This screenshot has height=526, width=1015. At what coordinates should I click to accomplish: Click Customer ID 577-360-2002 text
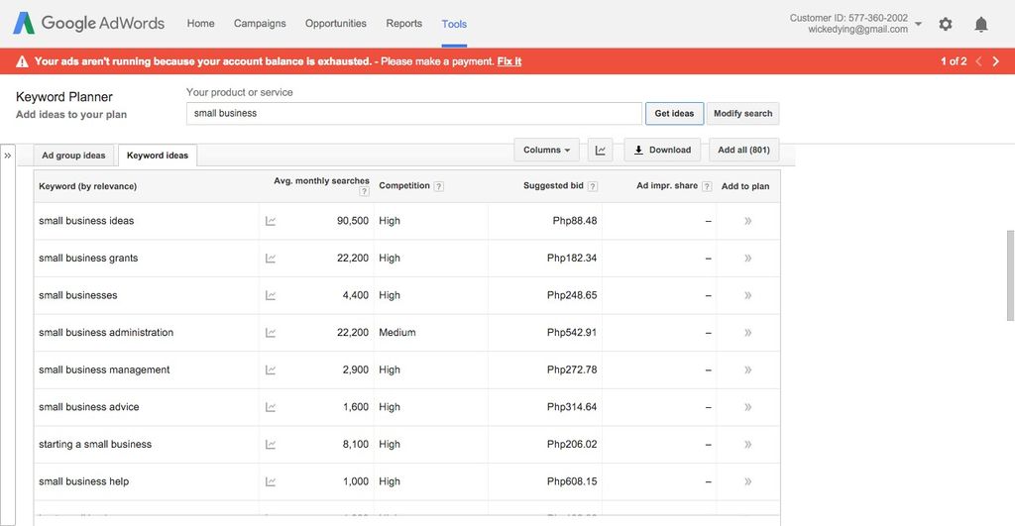[x=848, y=18]
